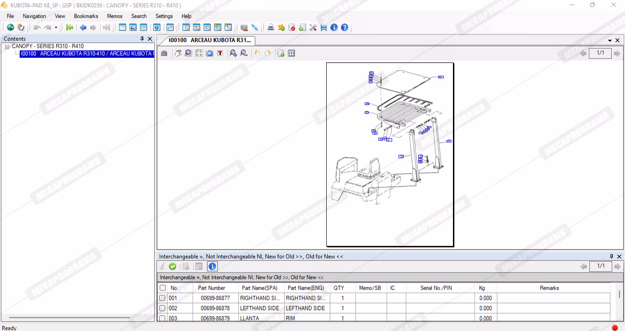The image size is (625, 331).
Task: Click the green checkmark icon in parts panel
Action: (172, 266)
